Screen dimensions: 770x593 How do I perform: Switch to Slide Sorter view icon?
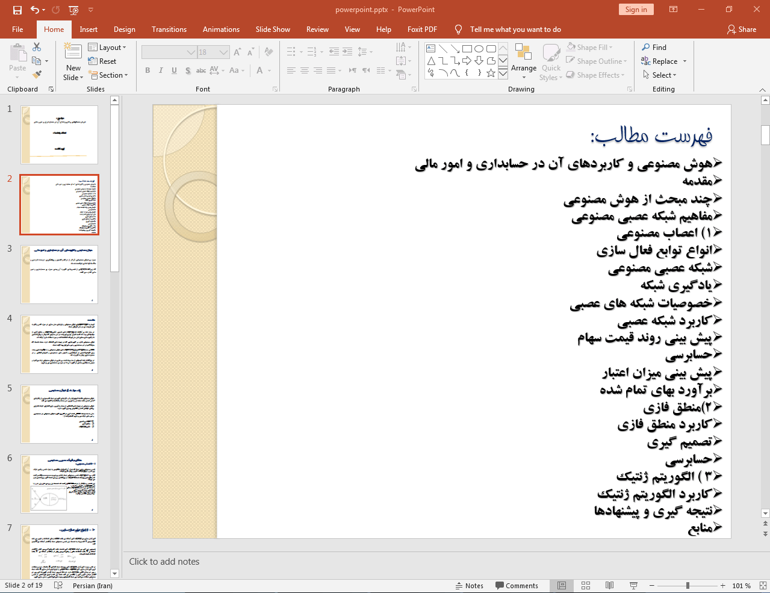586,586
